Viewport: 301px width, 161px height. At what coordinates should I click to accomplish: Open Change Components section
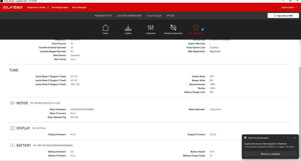(x=173, y=29)
